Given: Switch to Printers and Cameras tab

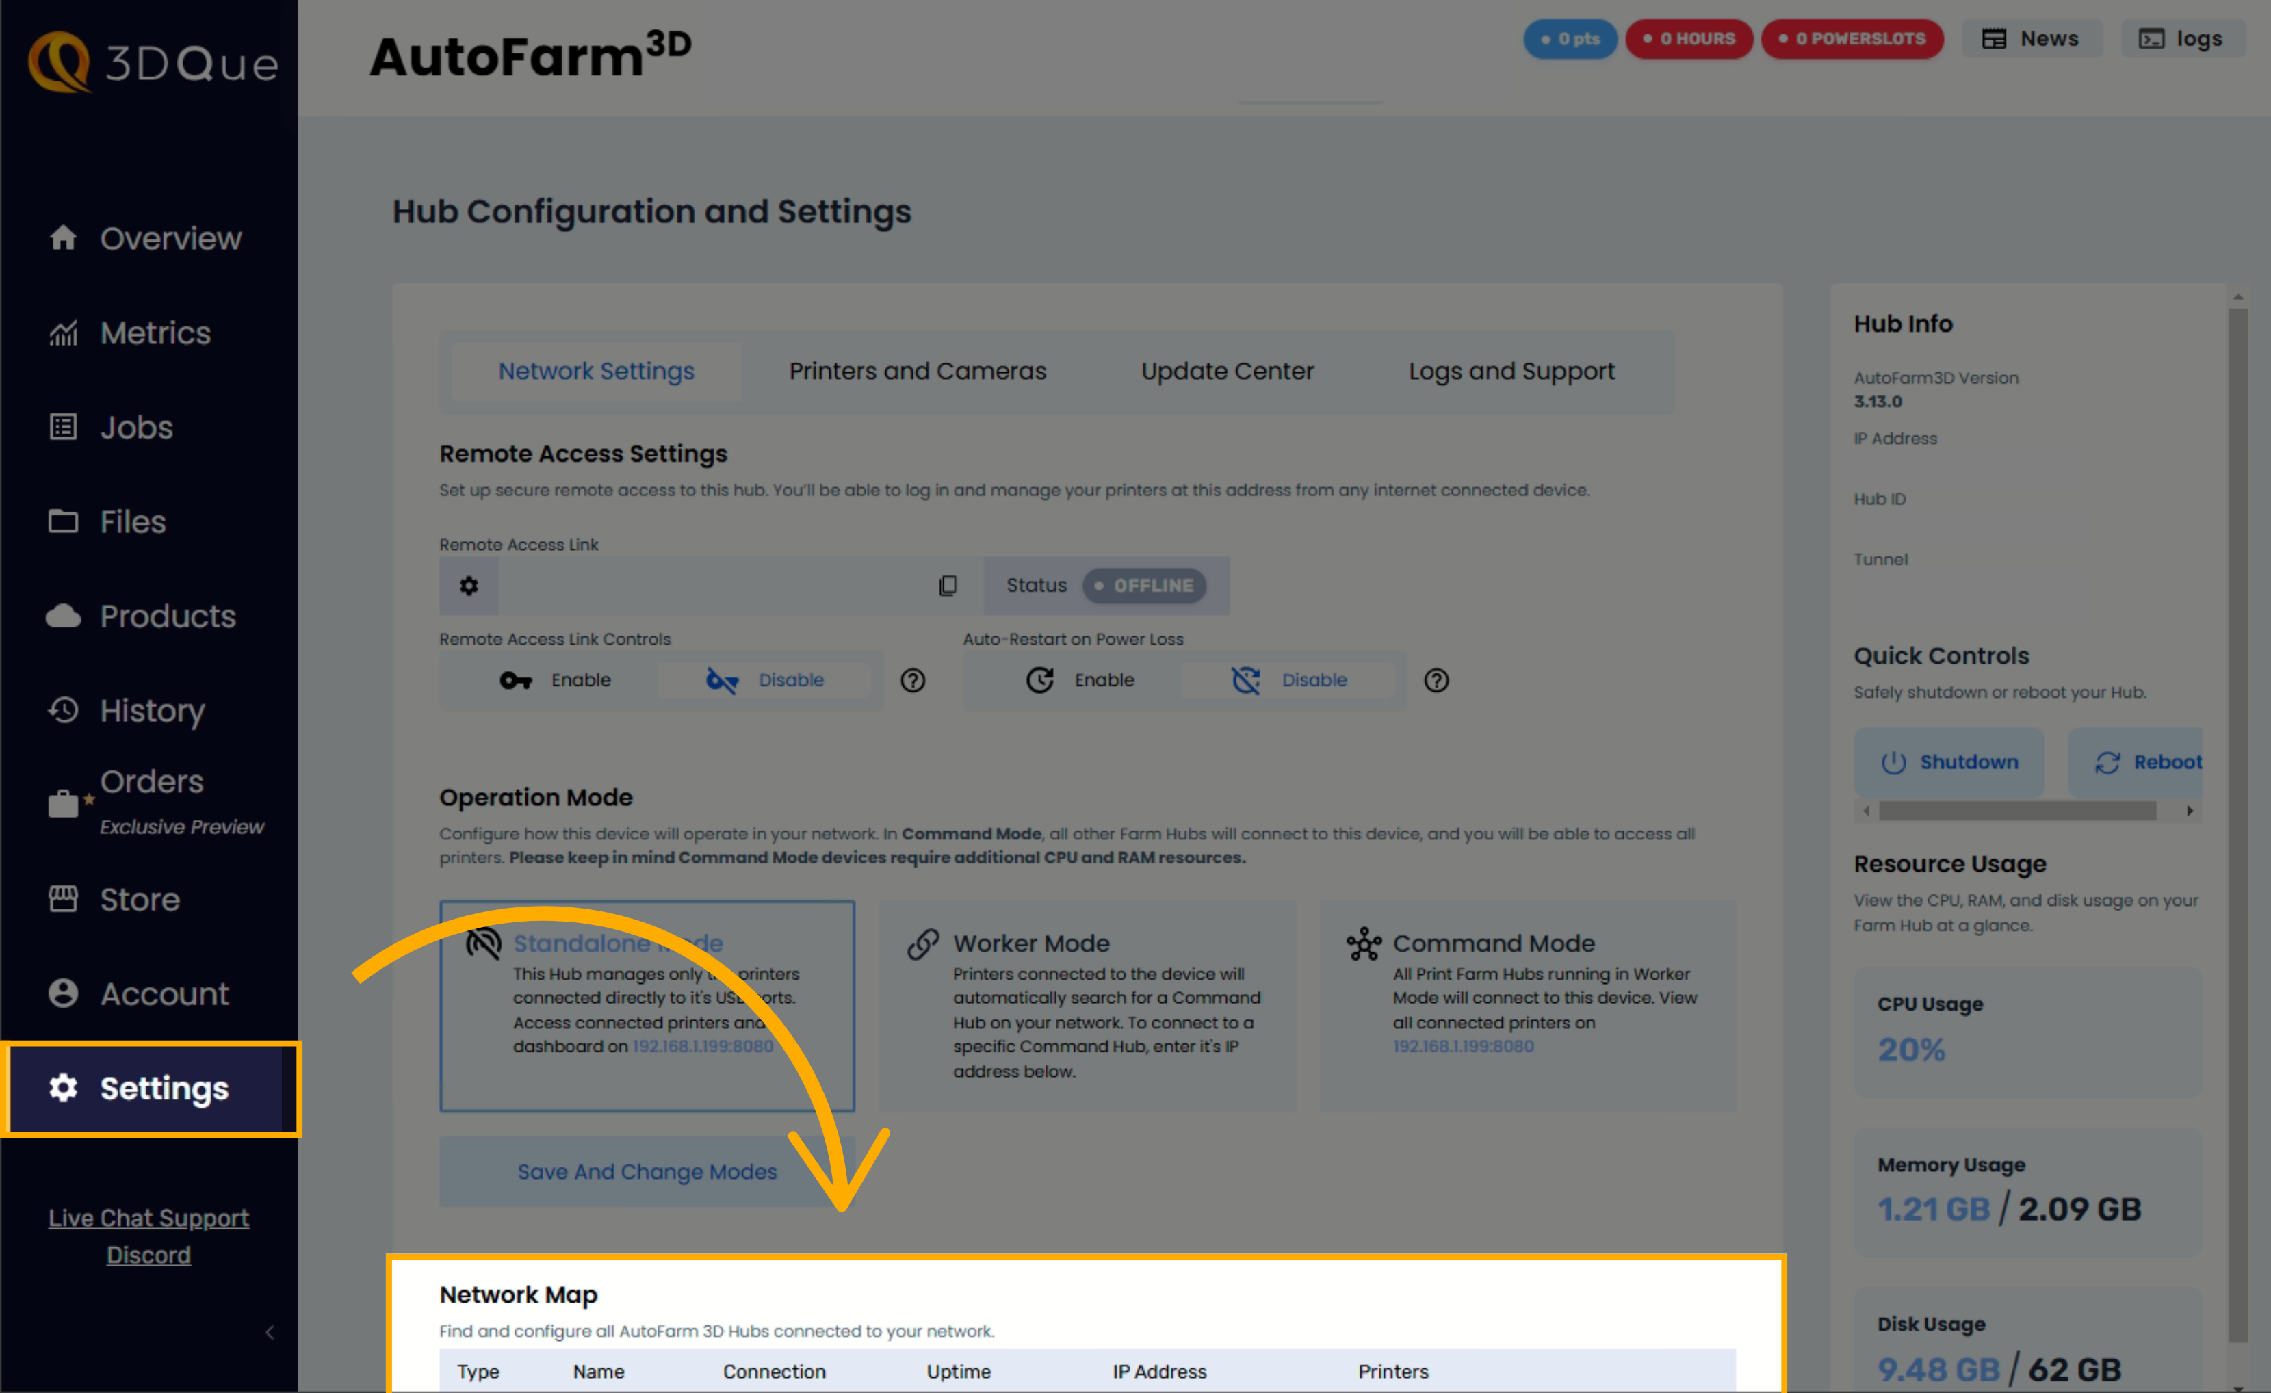Looking at the screenshot, I should [917, 372].
